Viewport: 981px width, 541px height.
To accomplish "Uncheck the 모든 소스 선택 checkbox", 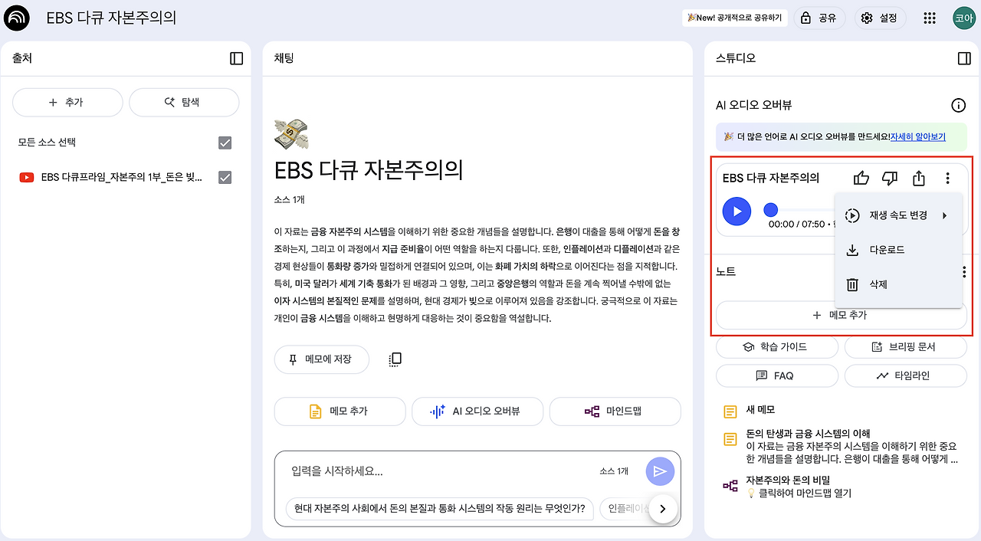I will pos(225,143).
